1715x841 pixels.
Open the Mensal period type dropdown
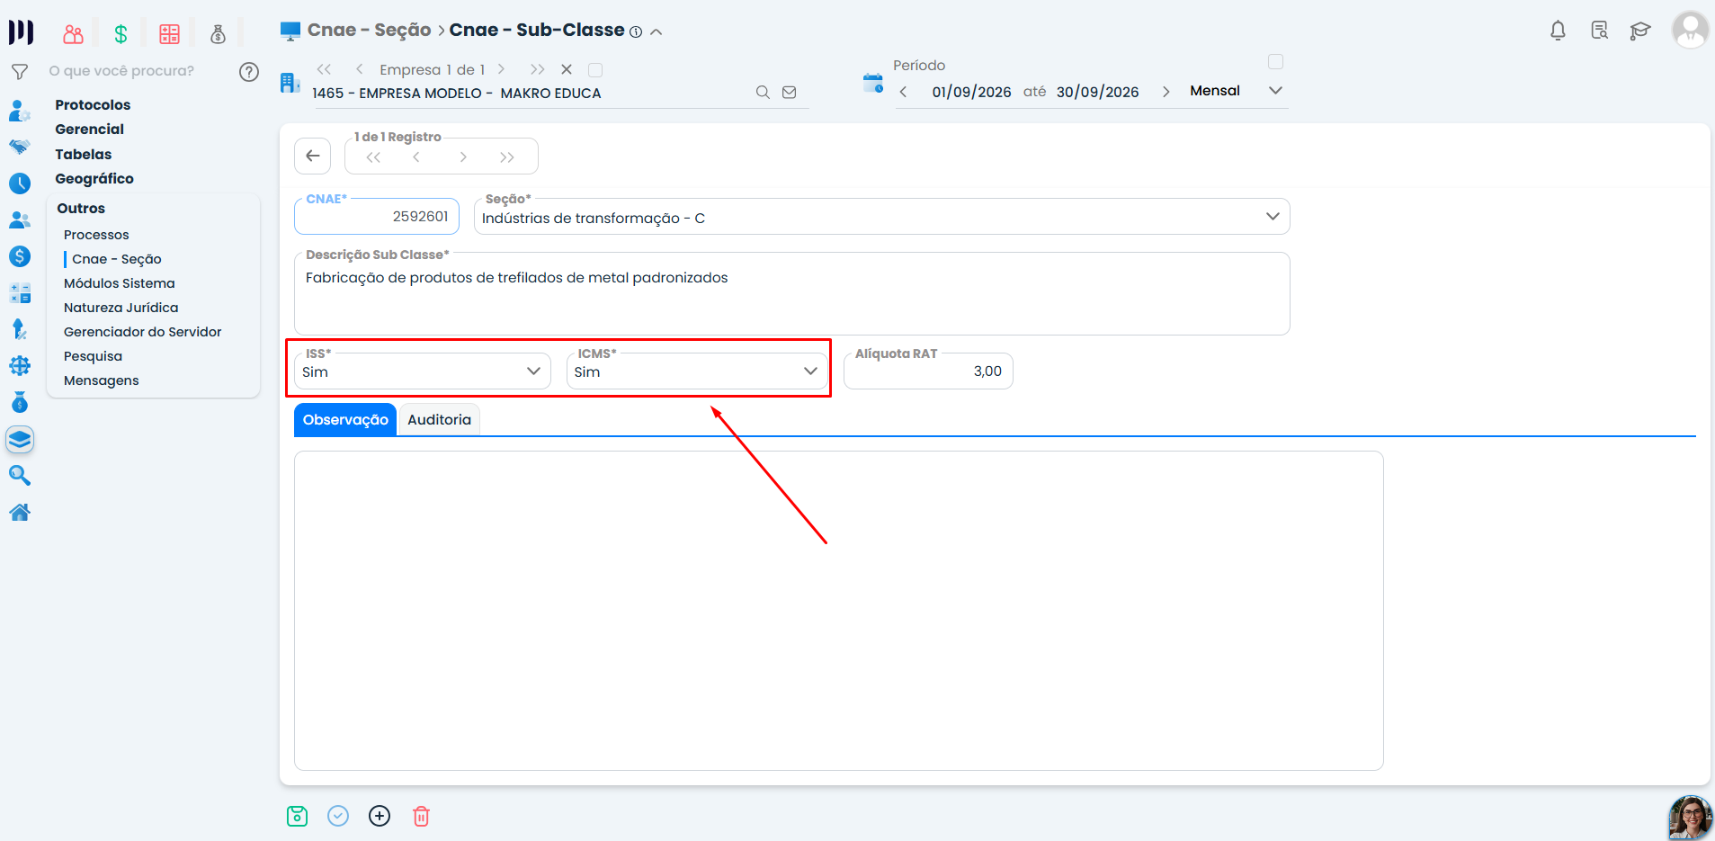point(1236,91)
